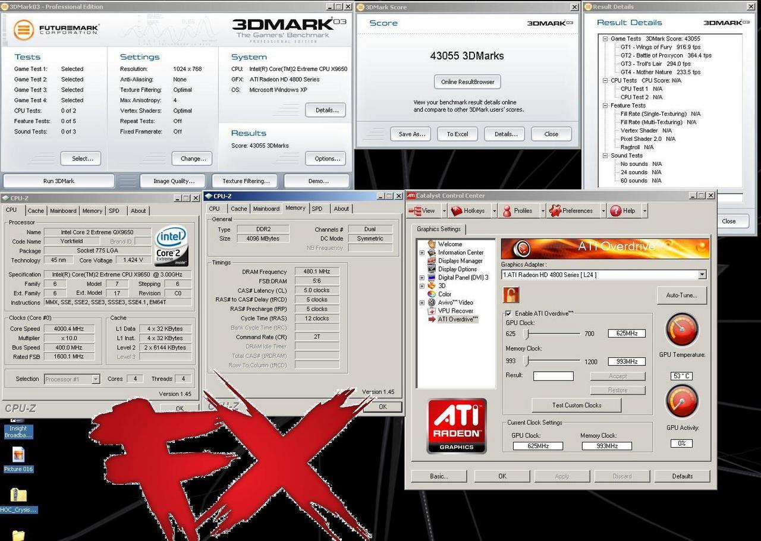The image size is (761, 541).
Task: Open the Preferences dropdown arrow
Action: click(x=603, y=210)
